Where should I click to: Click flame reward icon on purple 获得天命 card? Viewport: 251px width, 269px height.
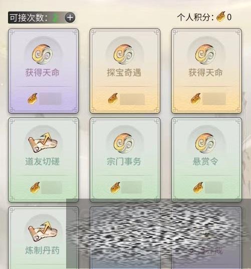tap(33, 99)
